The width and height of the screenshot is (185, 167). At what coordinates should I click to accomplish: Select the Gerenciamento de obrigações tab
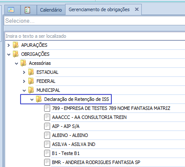click(x=99, y=9)
